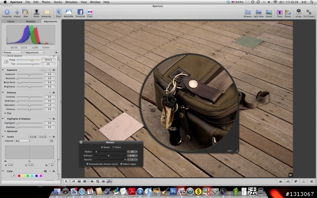Open Photoshop from the Dock
The height and width of the screenshot is (198, 317).
tap(173, 191)
